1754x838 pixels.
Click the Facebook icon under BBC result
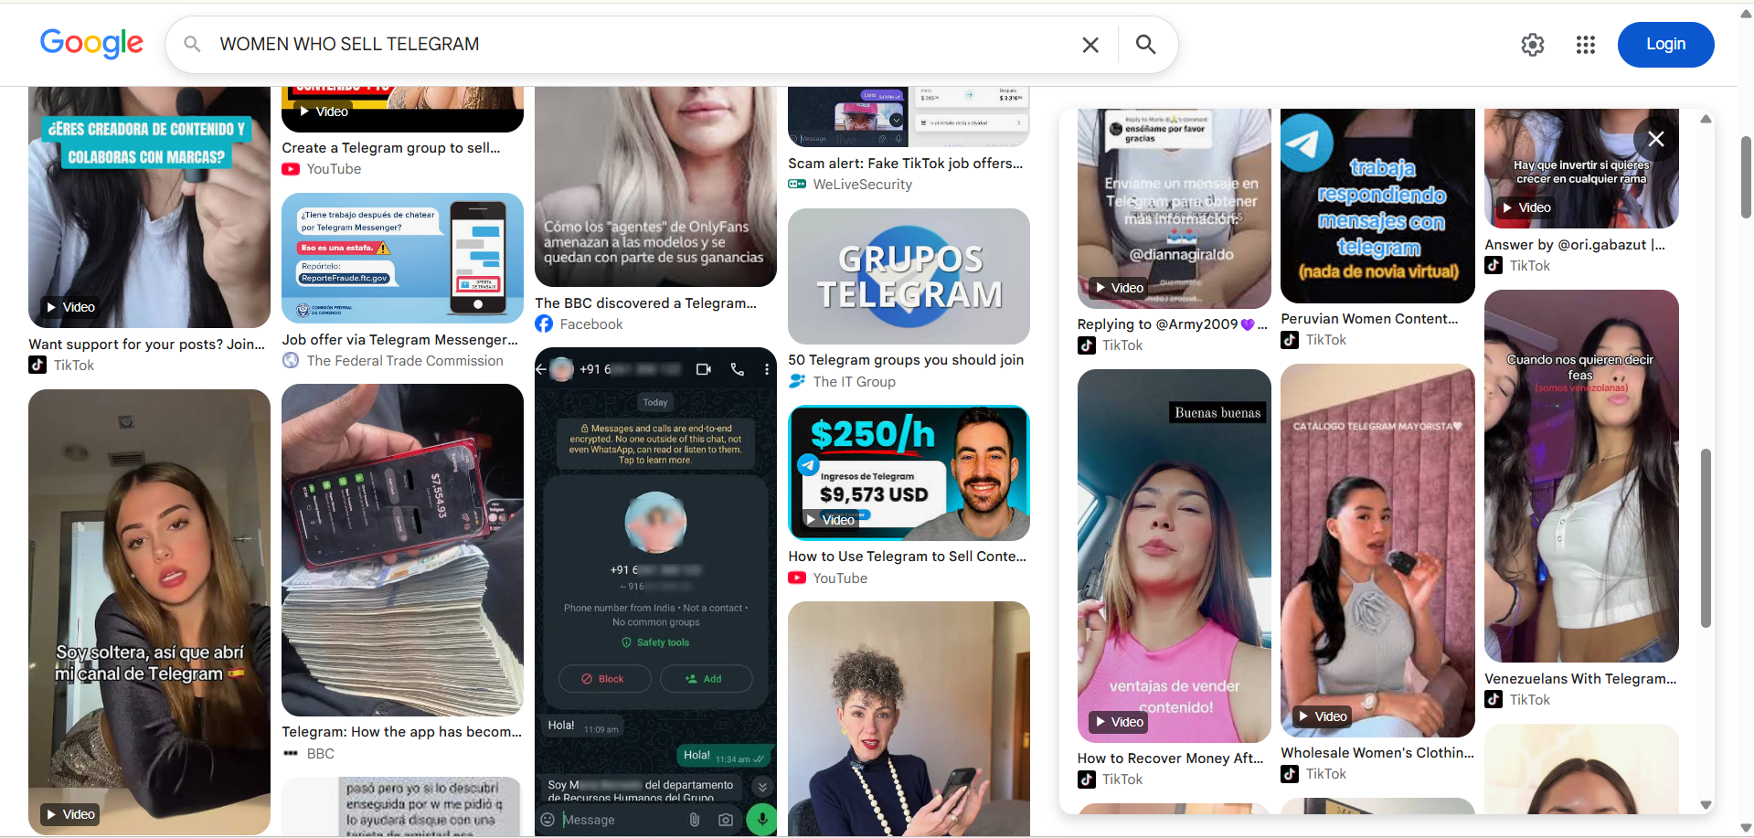[544, 324]
